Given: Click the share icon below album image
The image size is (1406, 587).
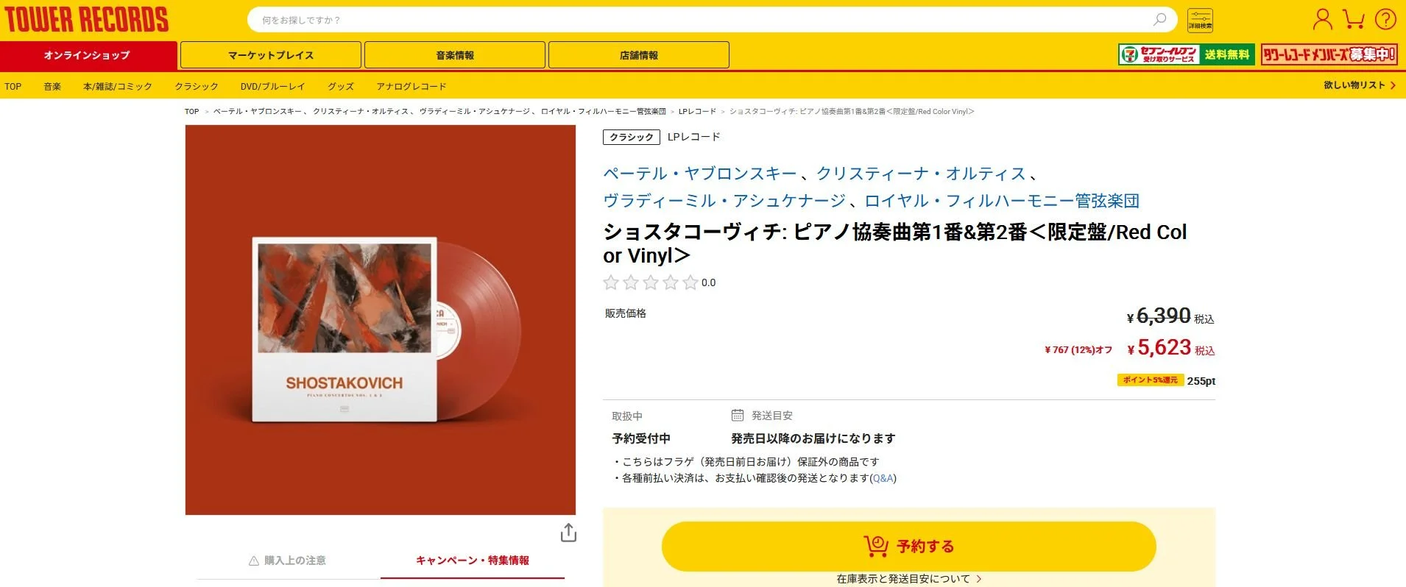Looking at the screenshot, I should click(x=568, y=533).
